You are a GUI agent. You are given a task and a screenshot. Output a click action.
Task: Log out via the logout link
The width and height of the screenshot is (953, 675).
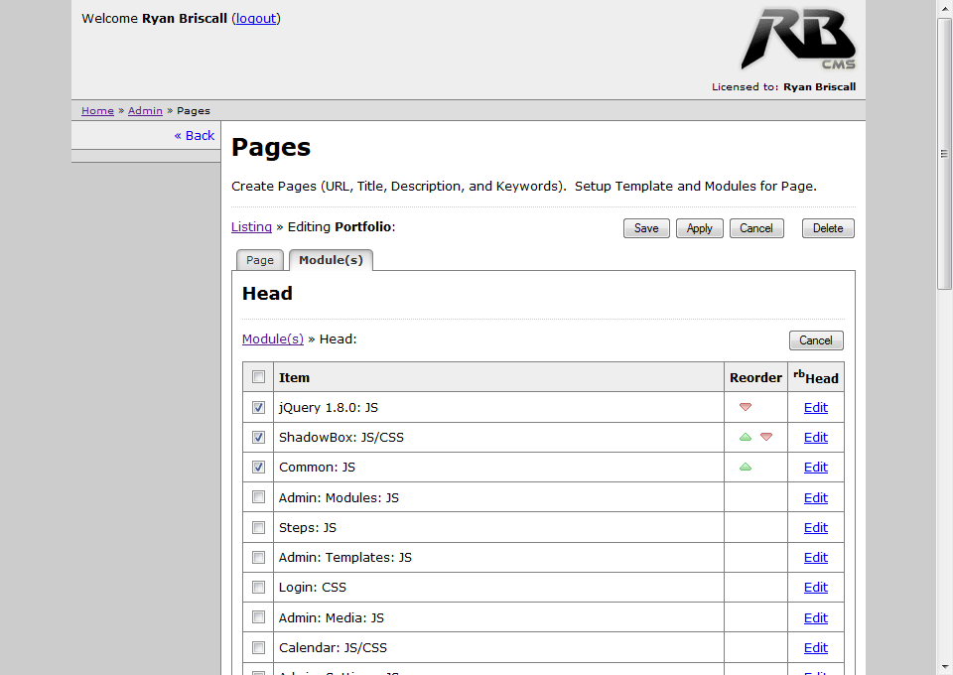[x=256, y=18]
